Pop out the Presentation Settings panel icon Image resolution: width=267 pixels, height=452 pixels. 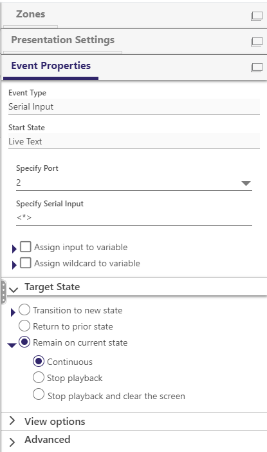tap(256, 42)
